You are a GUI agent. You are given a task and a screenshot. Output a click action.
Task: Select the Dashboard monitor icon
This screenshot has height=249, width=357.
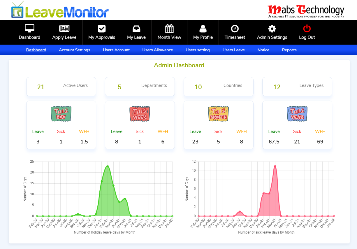[x=29, y=28]
